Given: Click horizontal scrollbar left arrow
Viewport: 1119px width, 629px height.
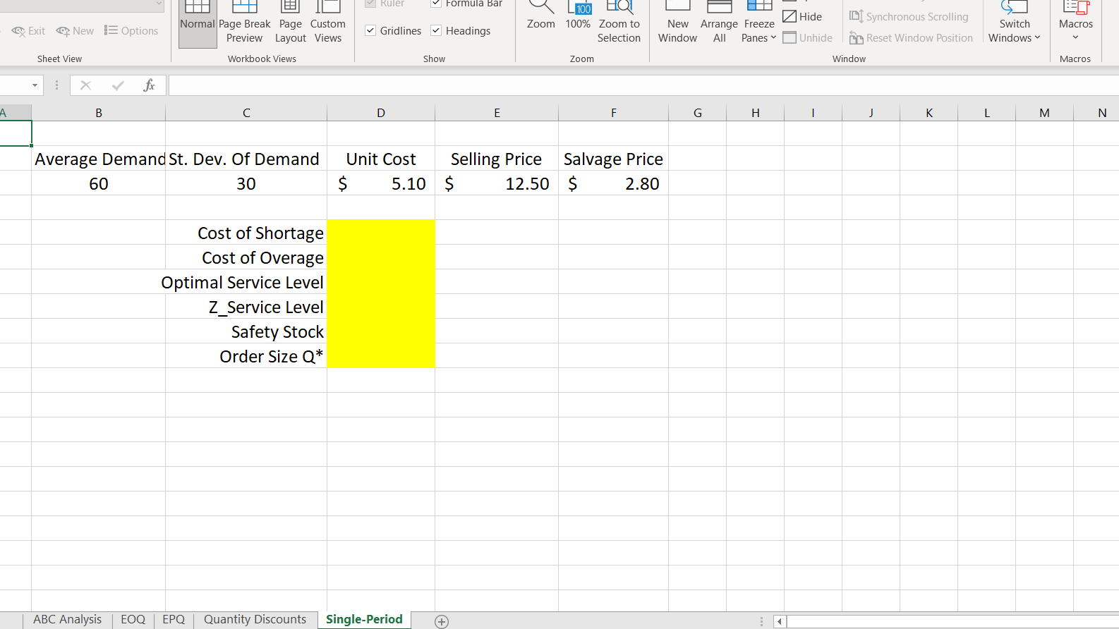Looking at the screenshot, I should (780, 621).
